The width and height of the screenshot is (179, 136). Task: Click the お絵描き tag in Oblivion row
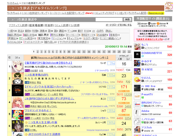[34, 71]
